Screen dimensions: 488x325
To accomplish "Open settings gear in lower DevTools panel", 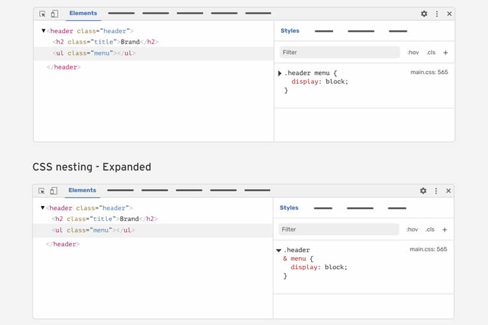I will (423, 190).
